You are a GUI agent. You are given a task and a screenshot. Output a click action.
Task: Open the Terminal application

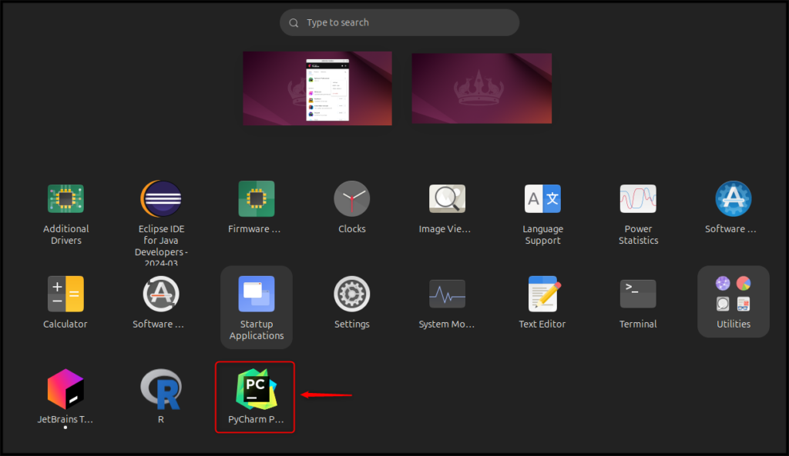coord(638,293)
